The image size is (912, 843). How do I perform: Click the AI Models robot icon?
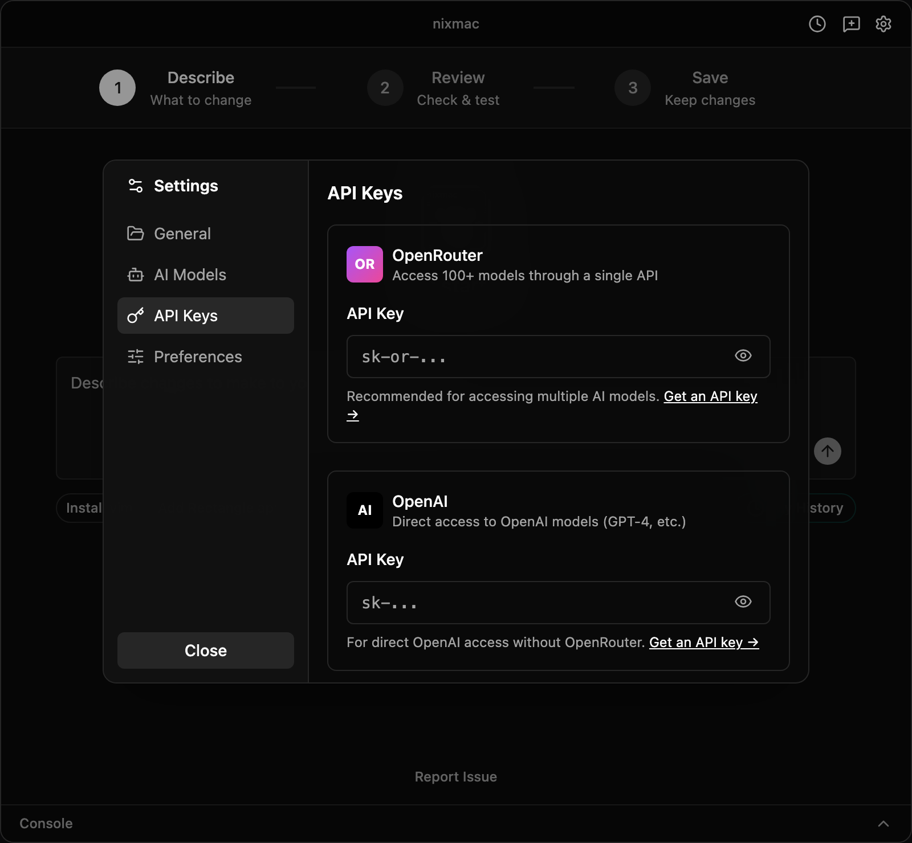136,275
